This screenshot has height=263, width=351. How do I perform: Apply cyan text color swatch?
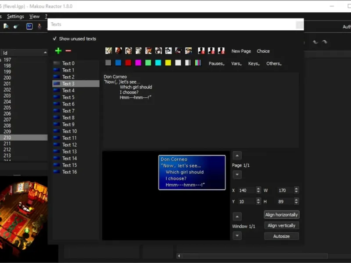tap(158, 63)
